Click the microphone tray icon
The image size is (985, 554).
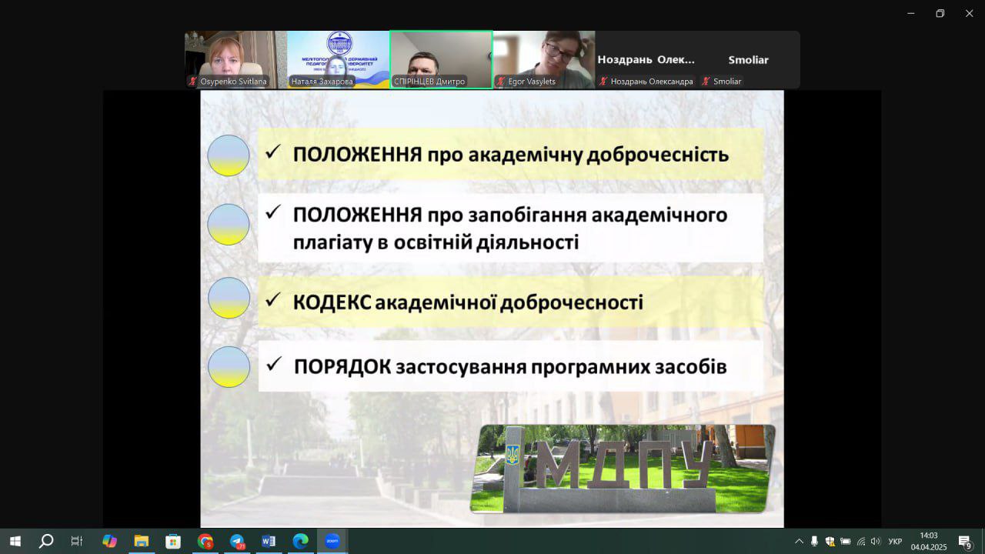click(x=814, y=541)
